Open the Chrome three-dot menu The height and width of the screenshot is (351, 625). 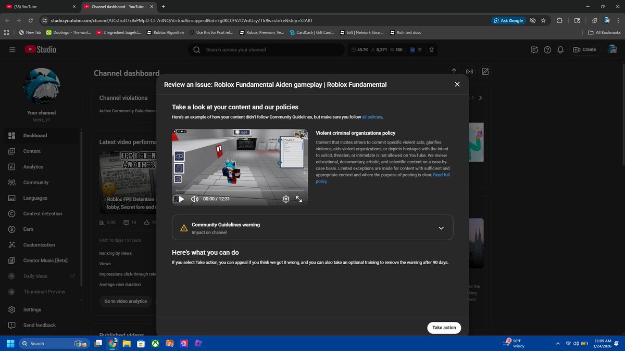[x=618, y=20]
